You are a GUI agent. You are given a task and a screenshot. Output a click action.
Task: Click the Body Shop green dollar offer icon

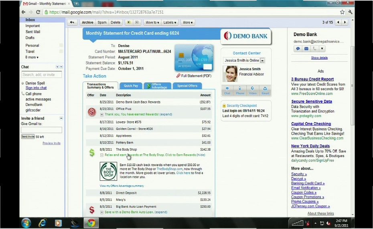[x=92, y=153]
